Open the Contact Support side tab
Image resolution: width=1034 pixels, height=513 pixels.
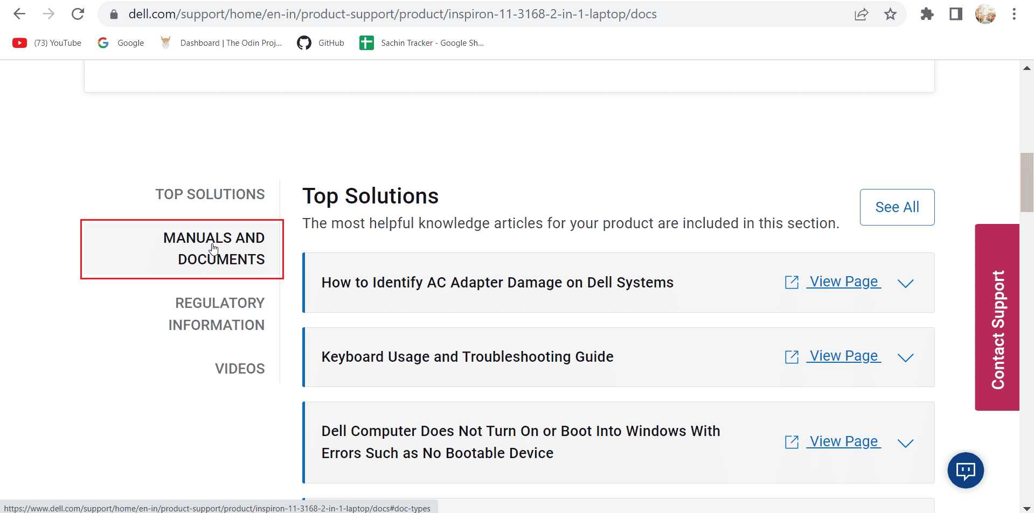point(997,317)
